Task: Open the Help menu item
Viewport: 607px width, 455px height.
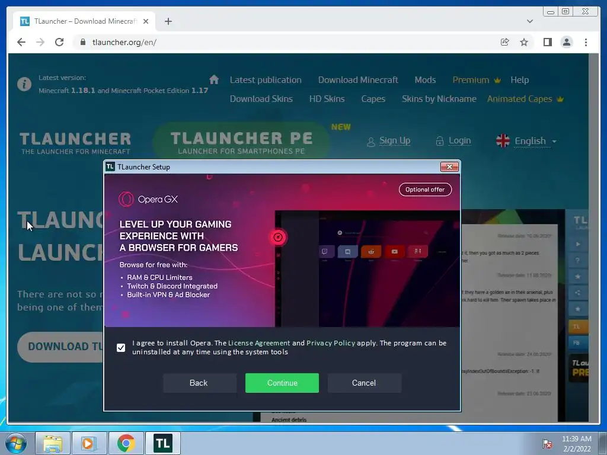Action: [519, 80]
